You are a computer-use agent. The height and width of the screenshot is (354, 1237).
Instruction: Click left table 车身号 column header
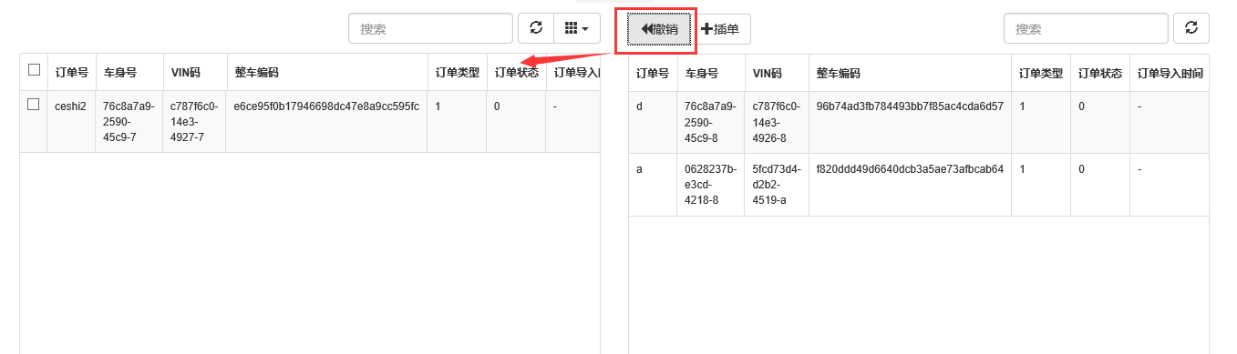tap(119, 72)
